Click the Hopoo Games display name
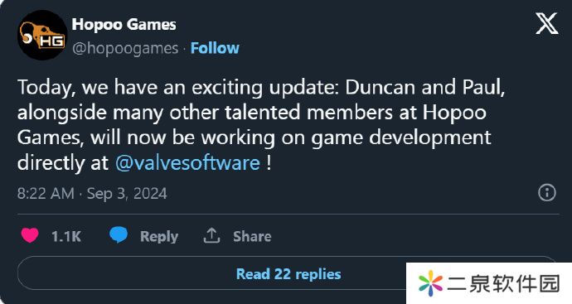This screenshot has width=572, height=304. click(x=124, y=24)
